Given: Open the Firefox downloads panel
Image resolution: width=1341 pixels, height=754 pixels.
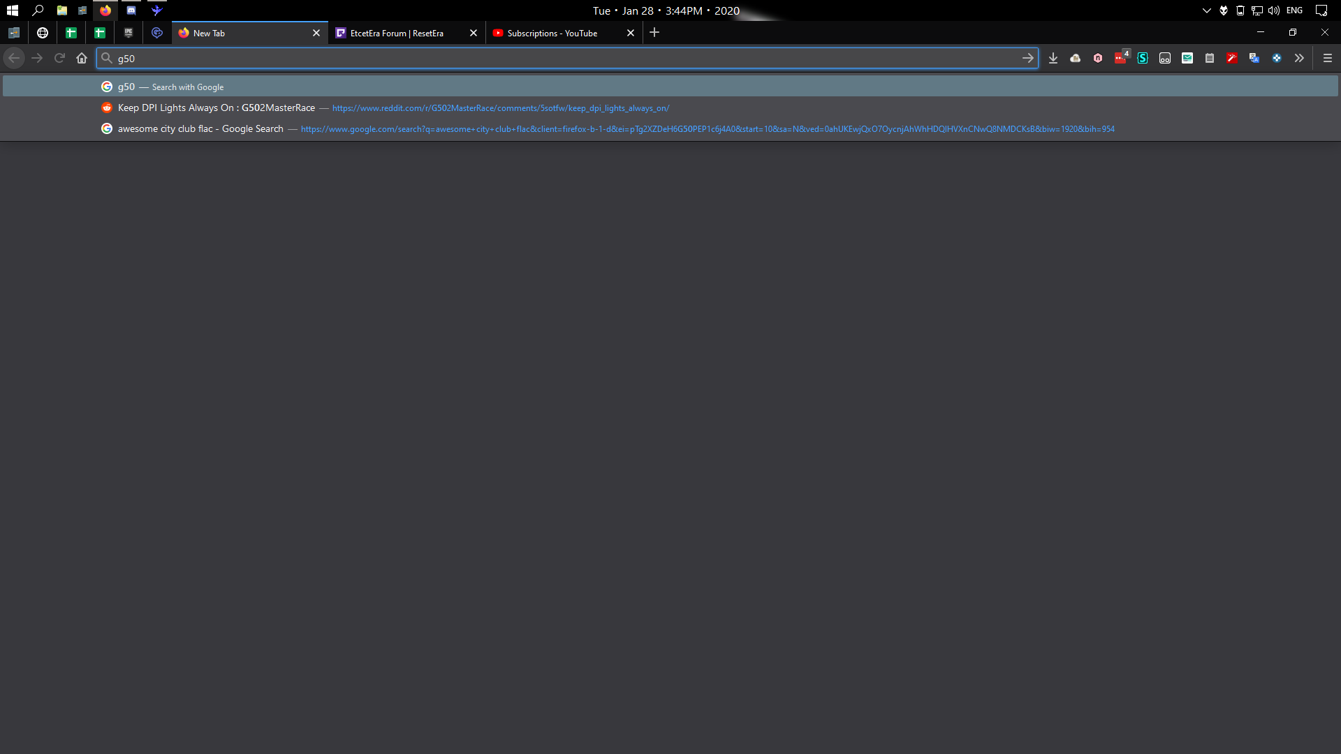Looking at the screenshot, I should 1053,59.
